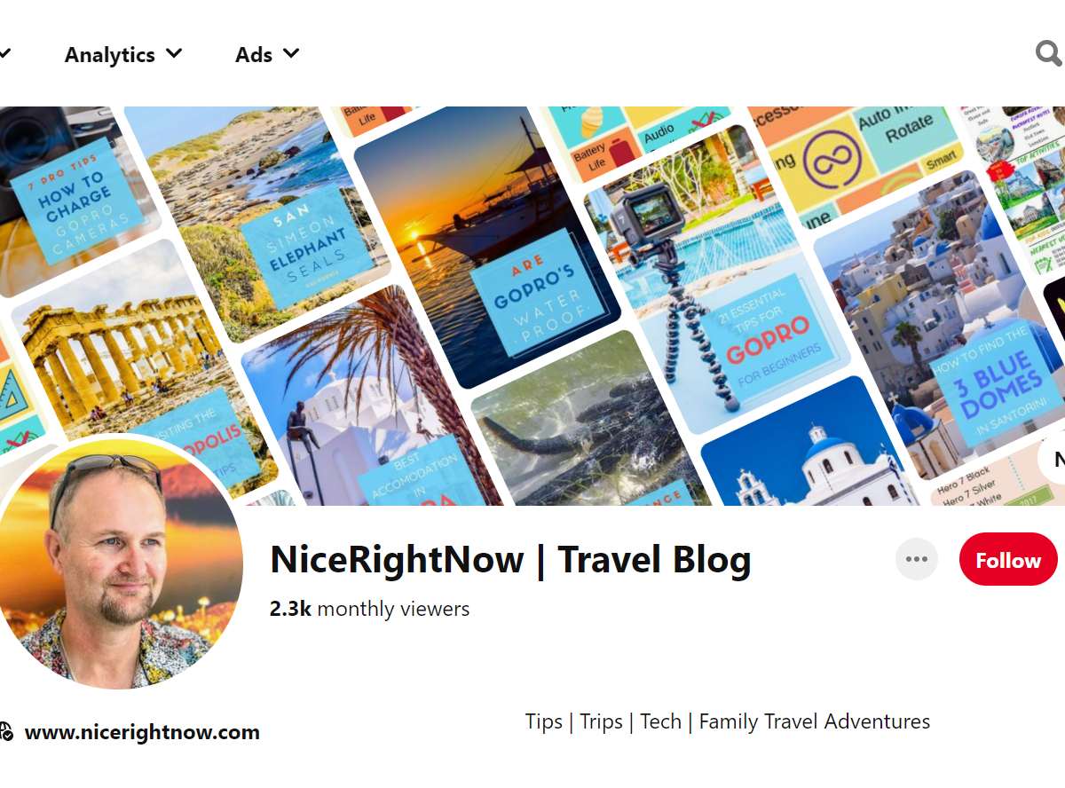Open the three-dots more options button

coord(917,559)
